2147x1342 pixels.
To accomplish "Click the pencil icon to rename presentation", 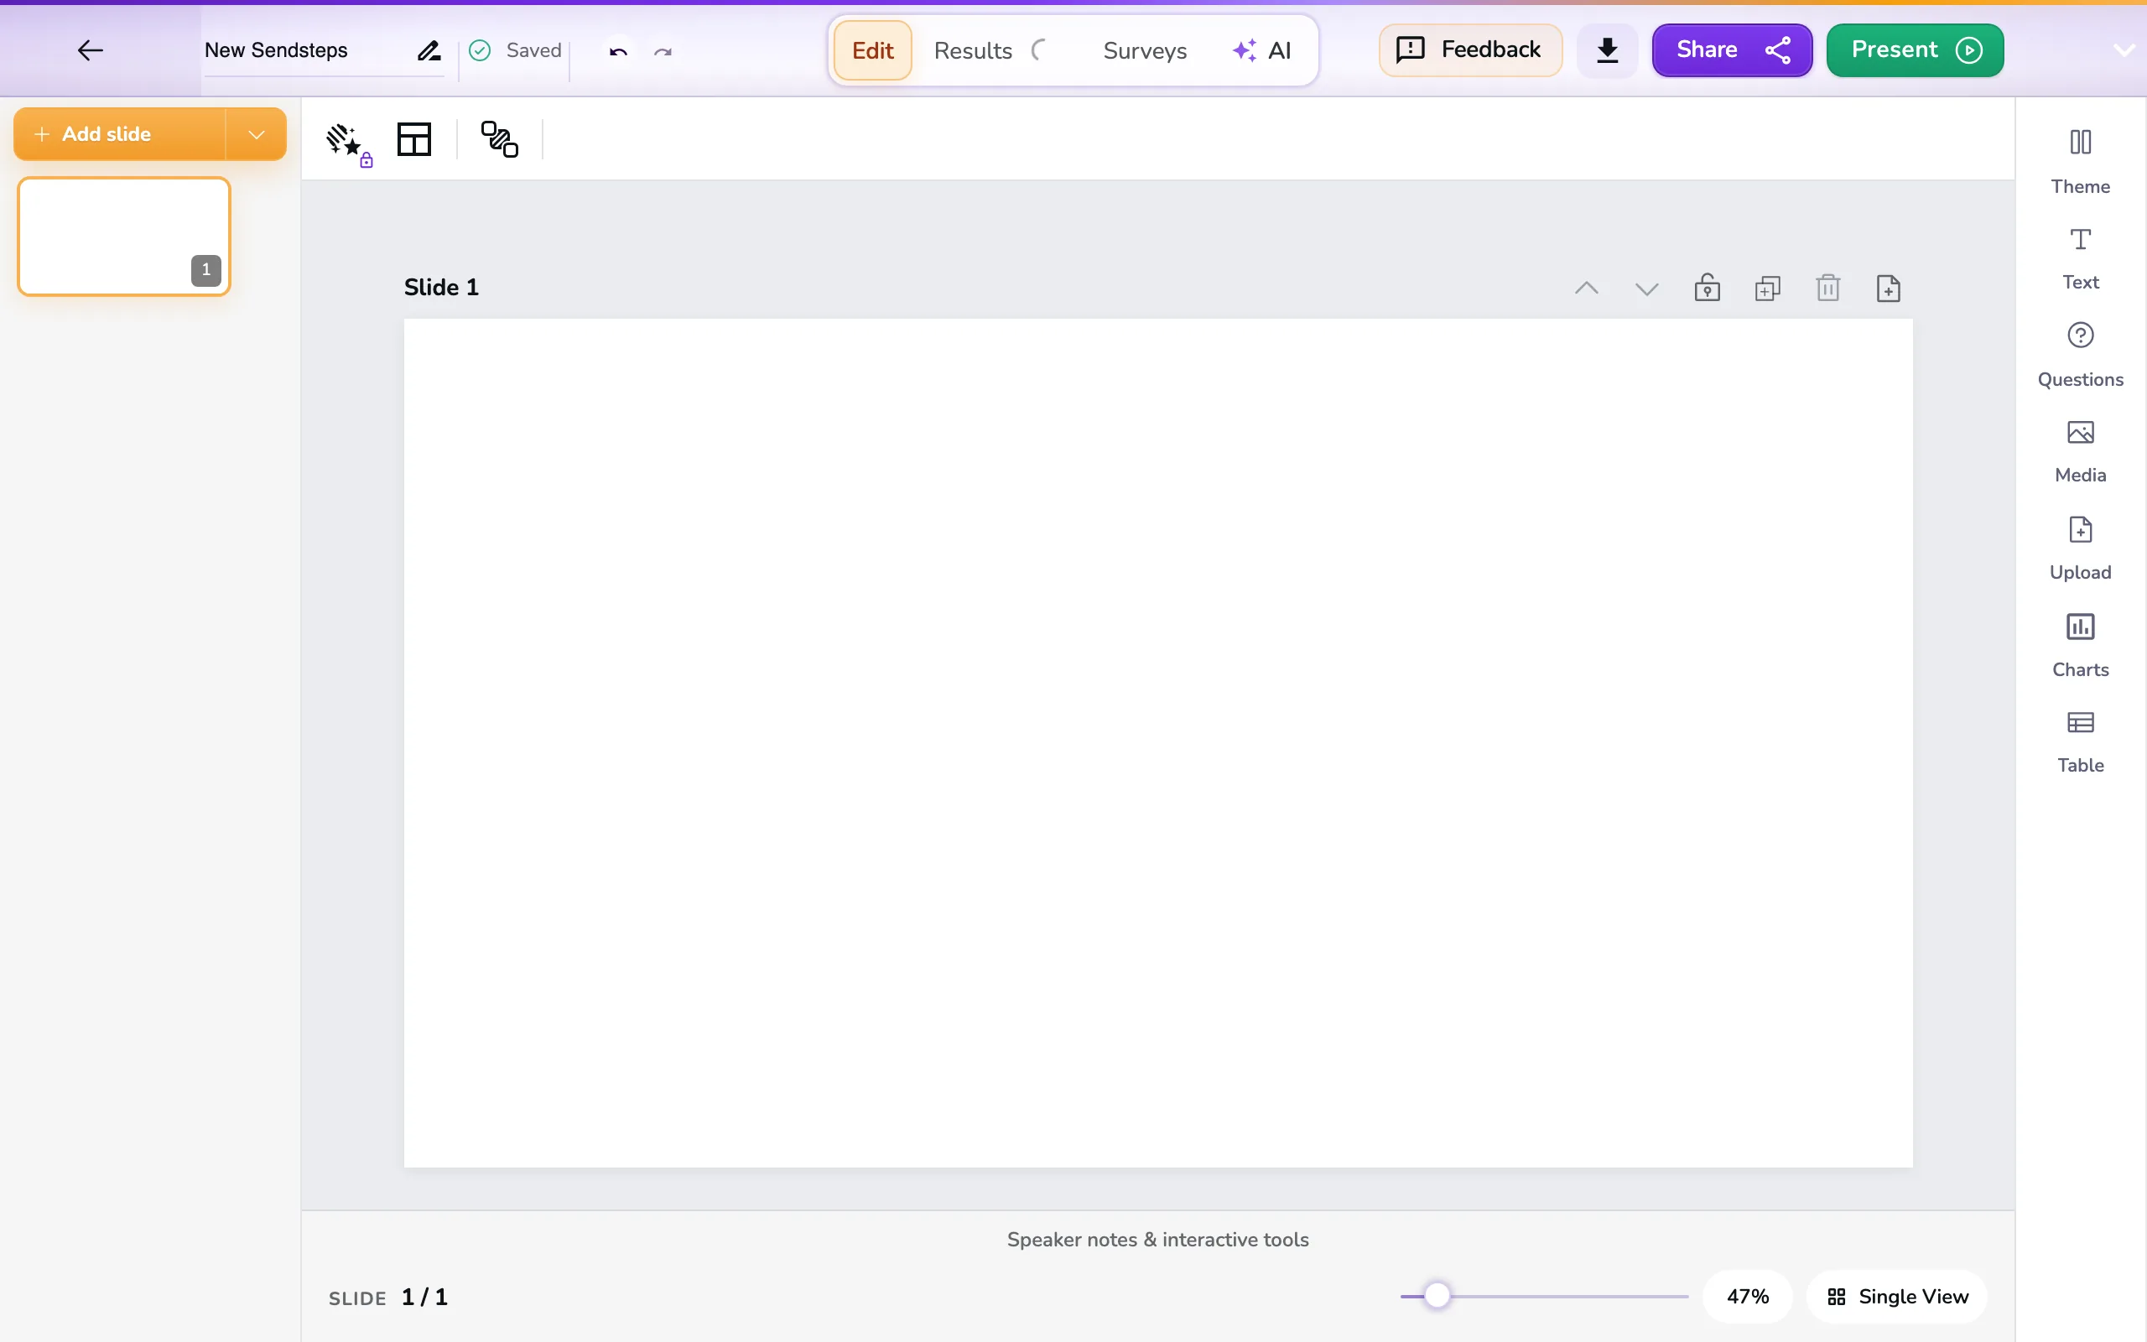I will pos(429,51).
